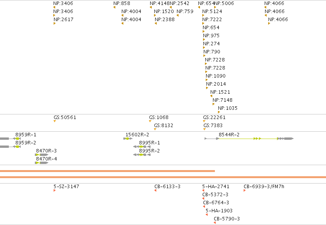Click the triangle marker under NP:1521
The height and width of the screenshot is (225, 326).
[x=211, y=96]
